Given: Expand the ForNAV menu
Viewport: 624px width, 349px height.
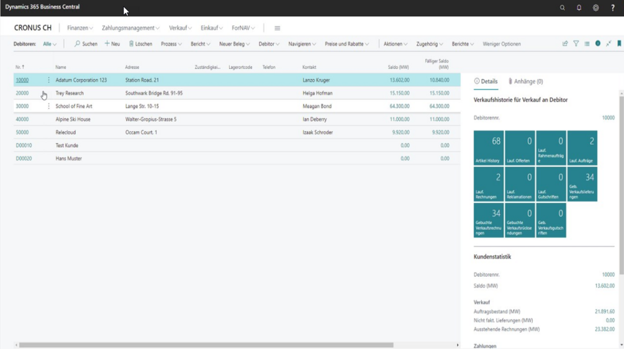Looking at the screenshot, I should click(x=243, y=28).
